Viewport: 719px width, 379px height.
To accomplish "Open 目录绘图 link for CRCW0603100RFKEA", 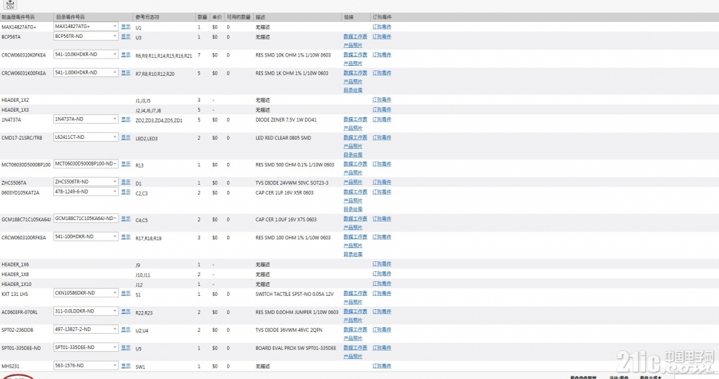I will pyautogui.click(x=353, y=255).
